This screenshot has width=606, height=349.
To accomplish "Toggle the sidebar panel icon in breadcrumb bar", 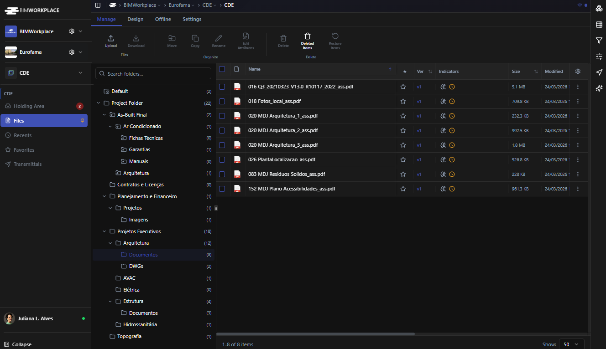I will tap(98, 5).
